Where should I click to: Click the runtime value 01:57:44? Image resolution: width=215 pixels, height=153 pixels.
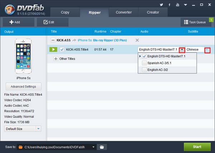click(100, 49)
